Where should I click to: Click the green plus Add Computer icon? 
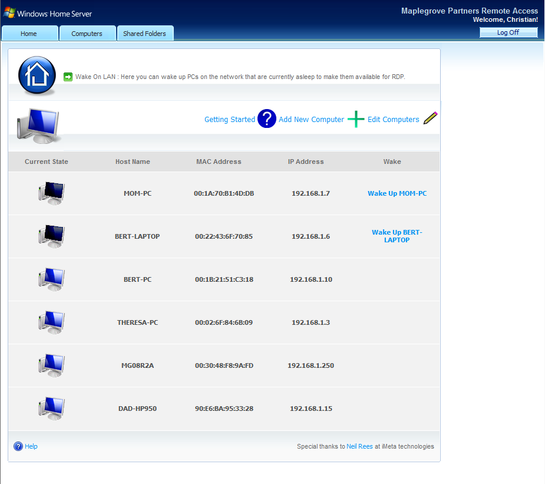click(356, 119)
